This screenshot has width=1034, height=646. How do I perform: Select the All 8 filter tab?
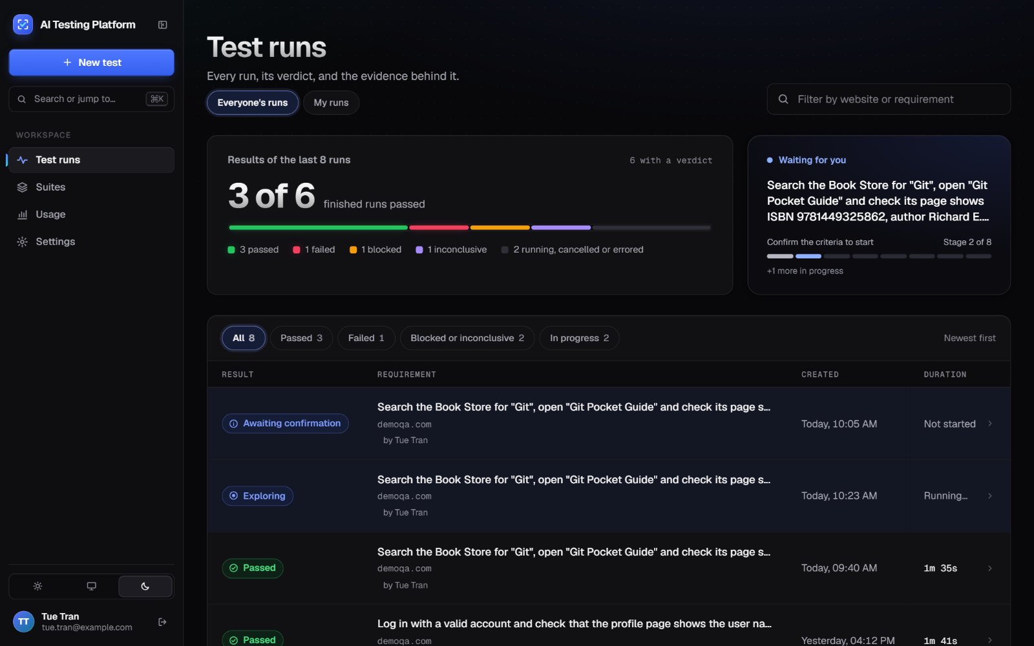tap(244, 339)
